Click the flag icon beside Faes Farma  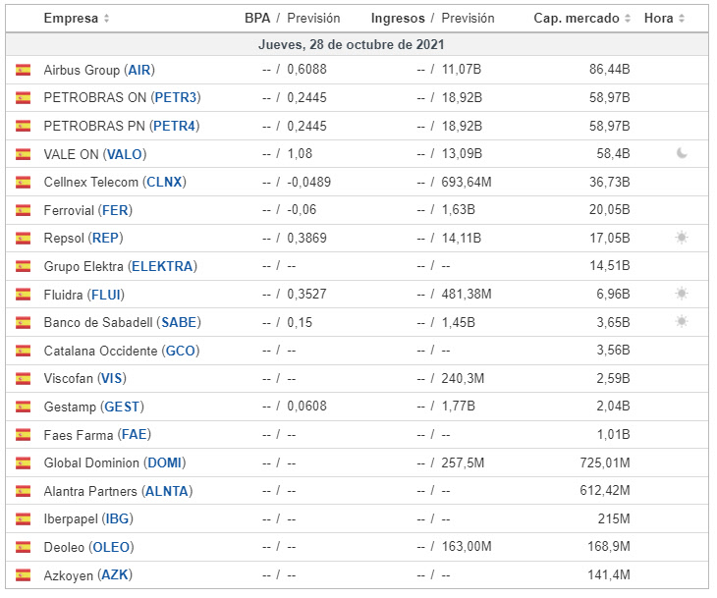pos(23,435)
